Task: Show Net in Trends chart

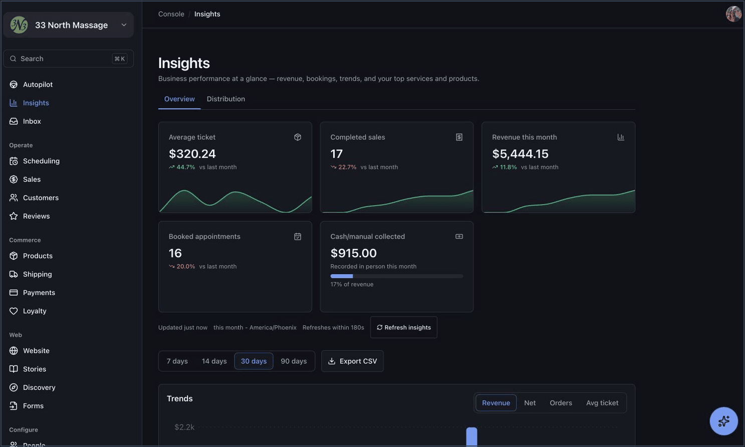Action: [530, 403]
